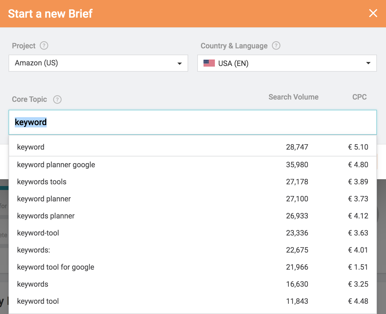The height and width of the screenshot is (314, 386).
Task: Select the 'keywords planner' suggestion
Action: (193, 216)
